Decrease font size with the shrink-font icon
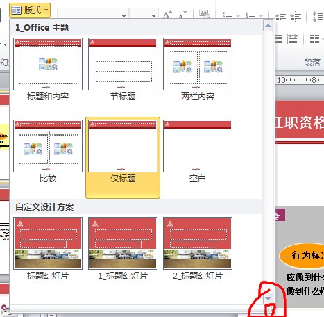This screenshot has height=317, width=324. 182,15
